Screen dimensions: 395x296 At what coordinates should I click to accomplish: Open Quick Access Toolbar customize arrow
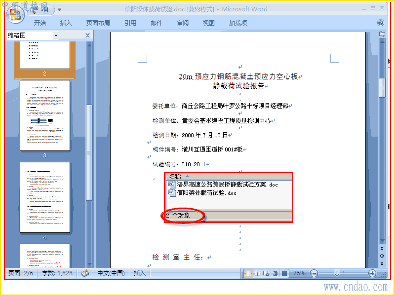pyautogui.click(x=59, y=9)
